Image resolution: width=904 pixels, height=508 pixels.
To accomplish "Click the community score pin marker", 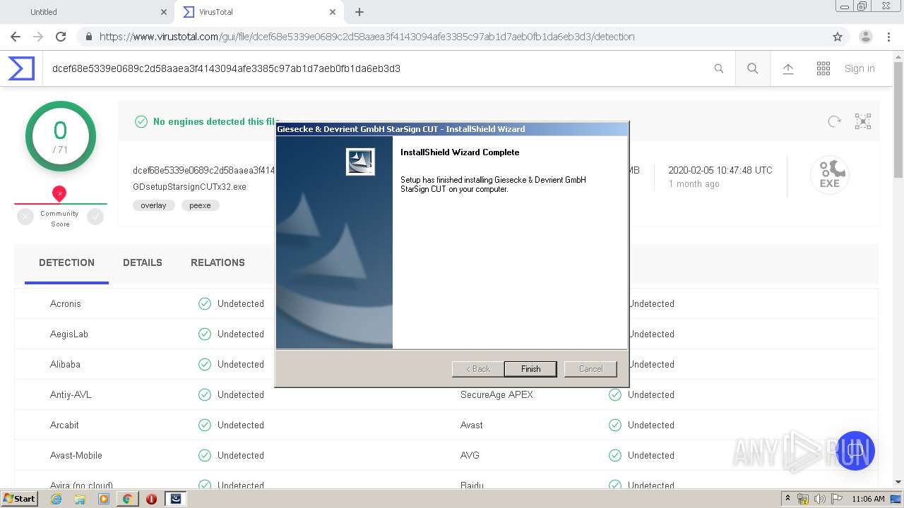I will click(x=59, y=193).
